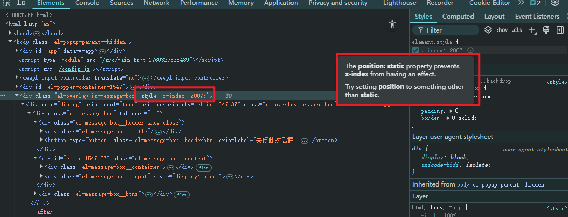The height and width of the screenshot is (217, 568).
Task: Expand the el-message-box__btns node triangle
Action: click(x=35, y=194)
